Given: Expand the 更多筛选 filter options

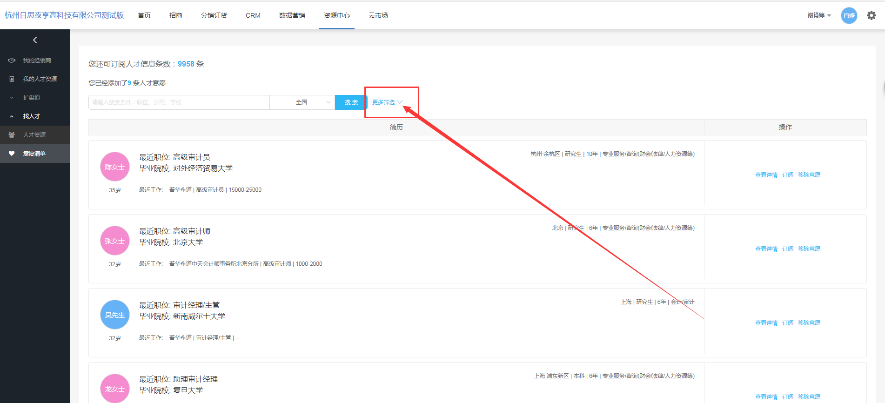Looking at the screenshot, I should [387, 102].
